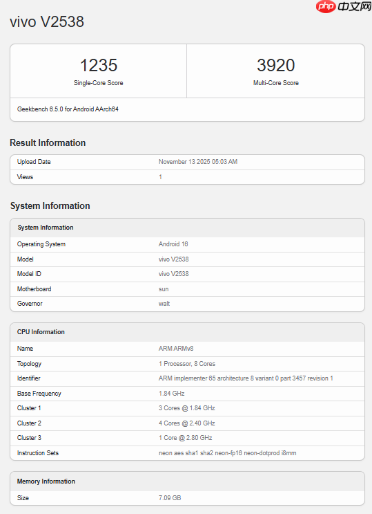This screenshot has width=372, height=514.
Task: Click the vivo V2538 page title
Action: coord(47,22)
